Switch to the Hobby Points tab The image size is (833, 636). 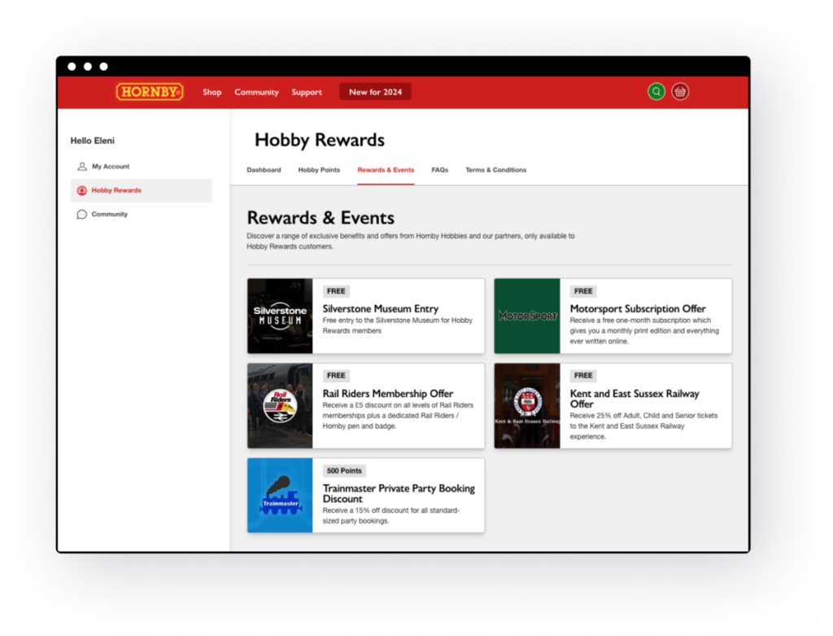(319, 170)
